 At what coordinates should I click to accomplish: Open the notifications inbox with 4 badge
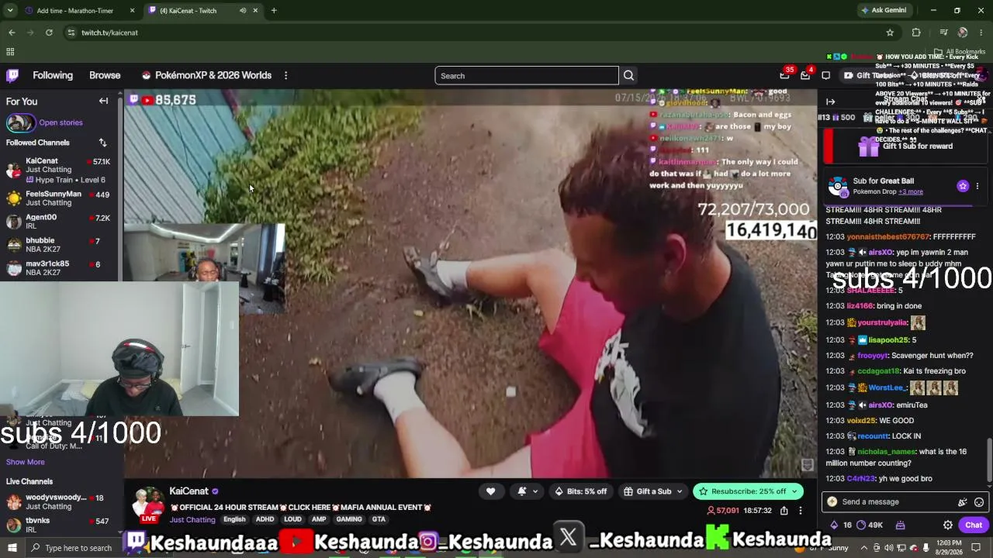805,75
